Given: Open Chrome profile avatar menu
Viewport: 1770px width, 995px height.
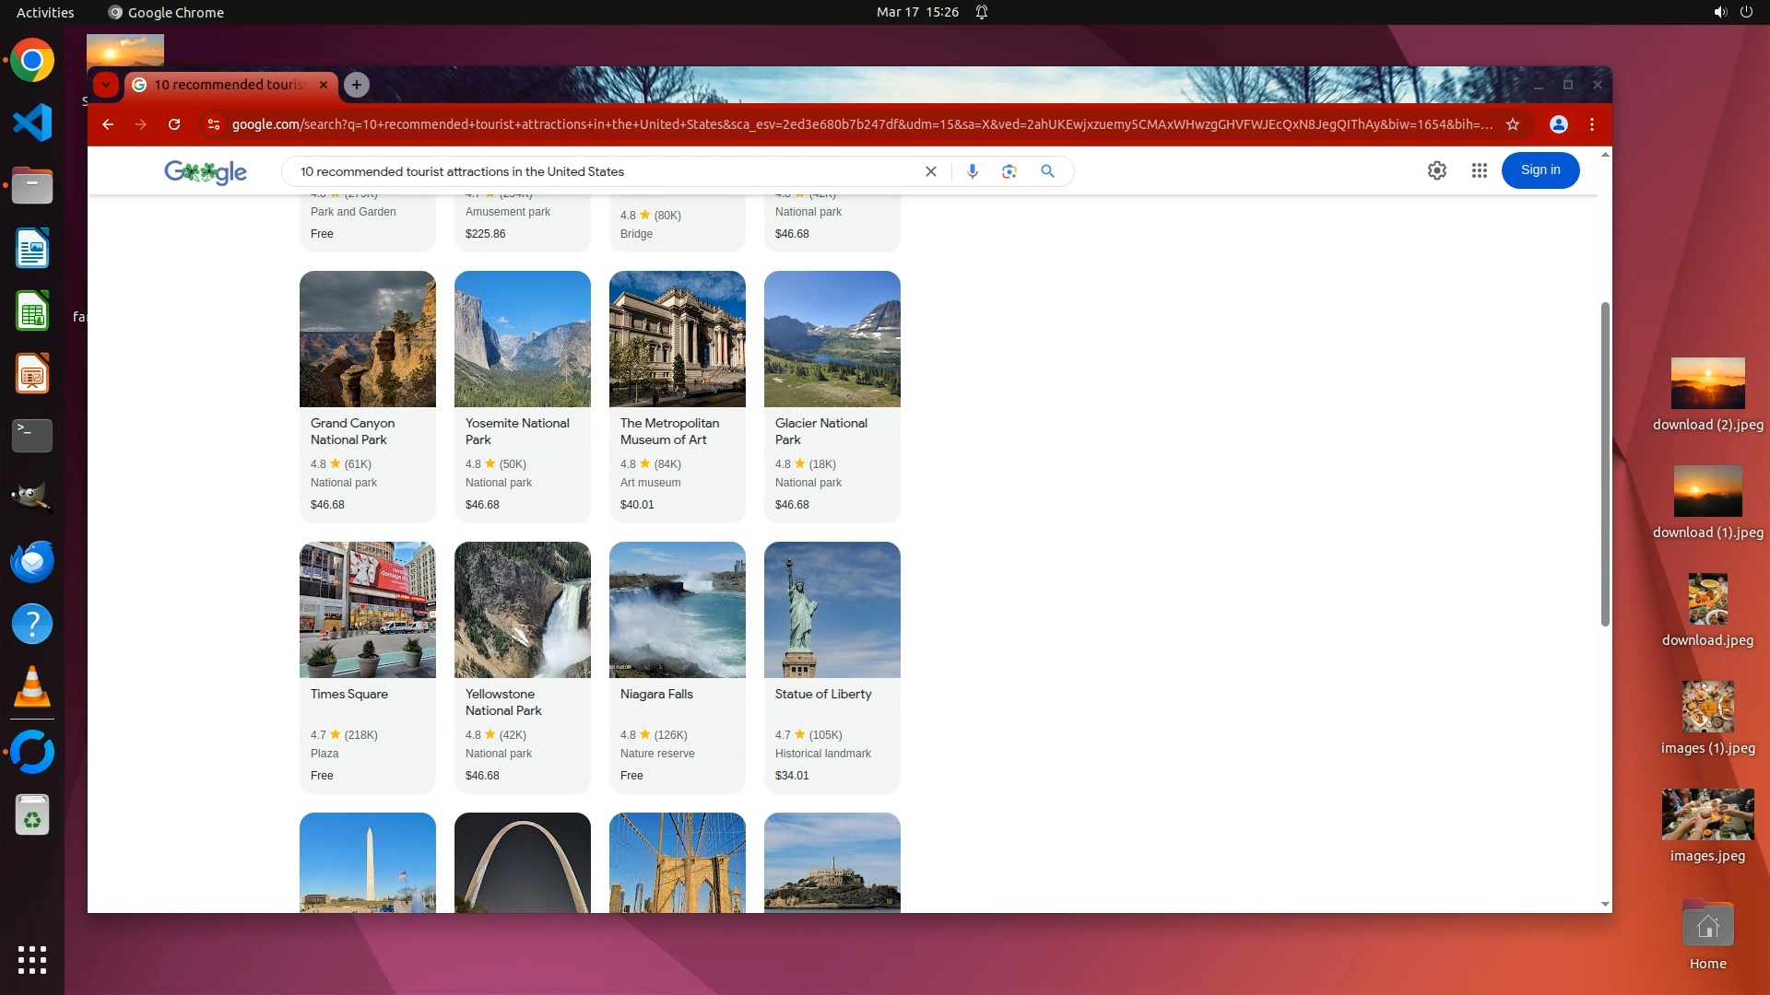Looking at the screenshot, I should pyautogui.click(x=1558, y=124).
